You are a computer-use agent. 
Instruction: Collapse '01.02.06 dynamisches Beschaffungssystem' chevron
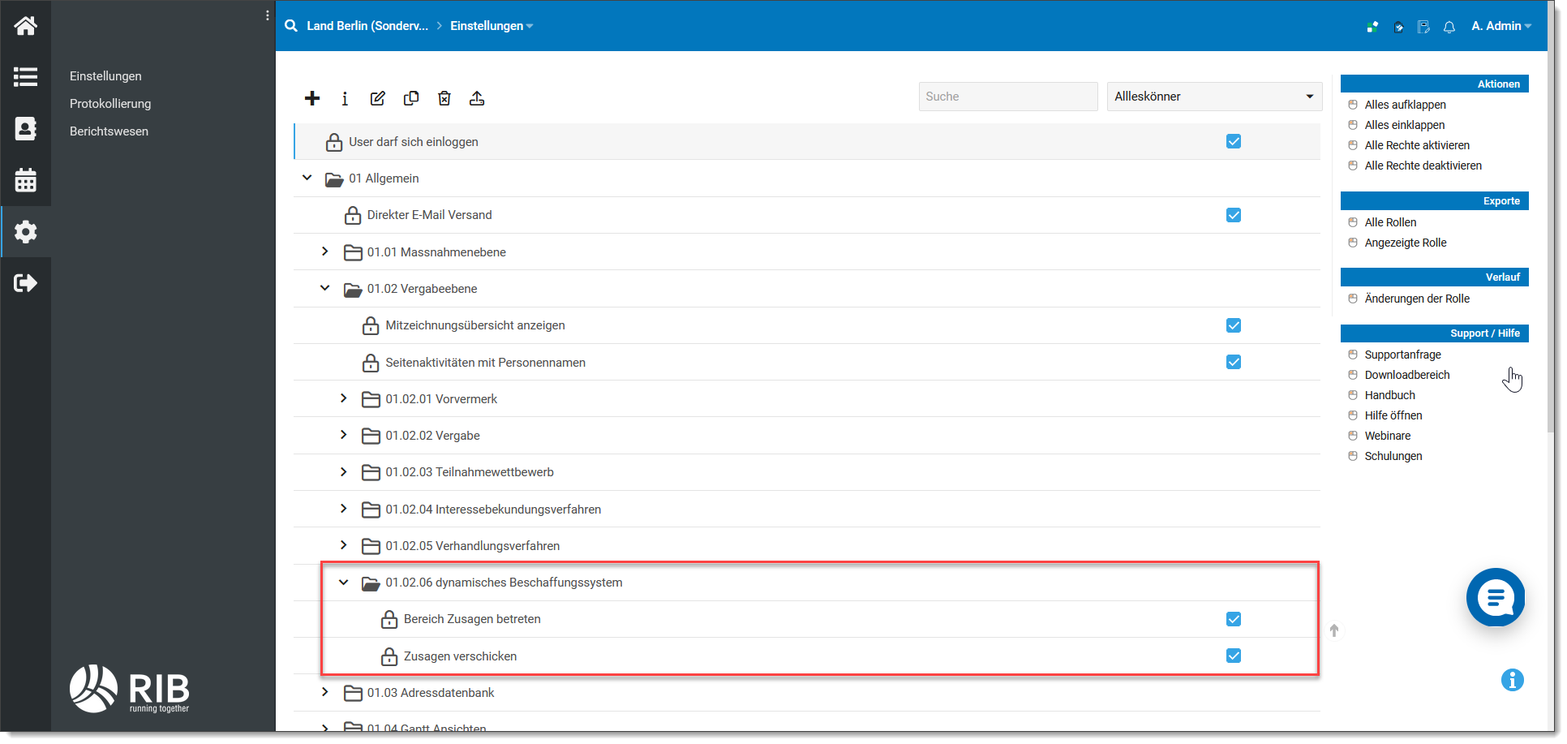pyautogui.click(x=344, y=582)
